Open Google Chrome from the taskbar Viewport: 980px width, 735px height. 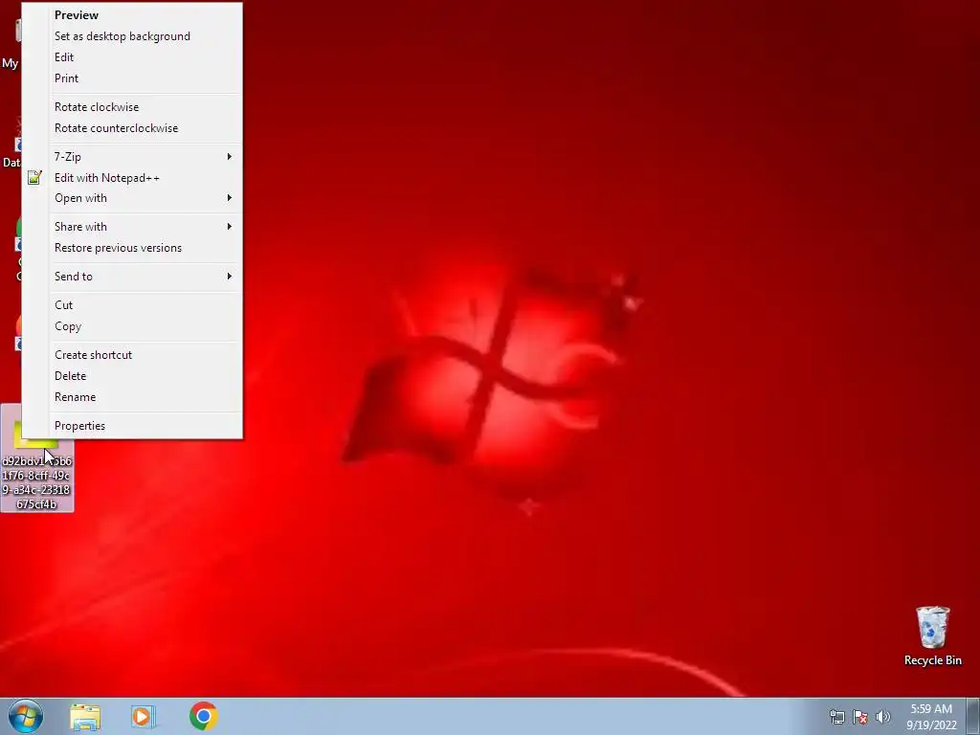[x=204, y=716]
